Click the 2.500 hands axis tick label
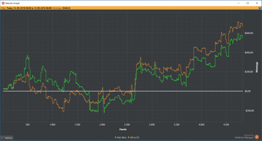The height and width of the screenshot is (141, 262). 127,125
